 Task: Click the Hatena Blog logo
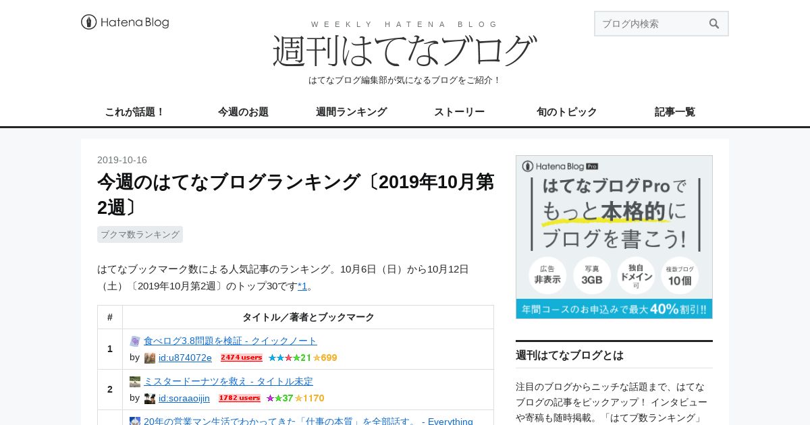[x=125, y=22]
